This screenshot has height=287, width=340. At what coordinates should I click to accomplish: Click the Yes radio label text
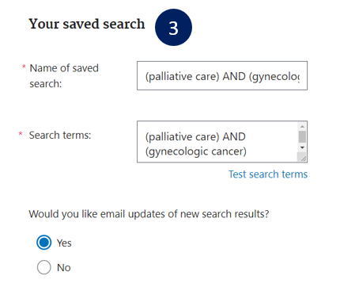64,243
